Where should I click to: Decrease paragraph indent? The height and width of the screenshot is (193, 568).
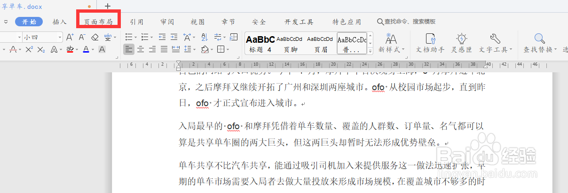click(x=162, y=37)
